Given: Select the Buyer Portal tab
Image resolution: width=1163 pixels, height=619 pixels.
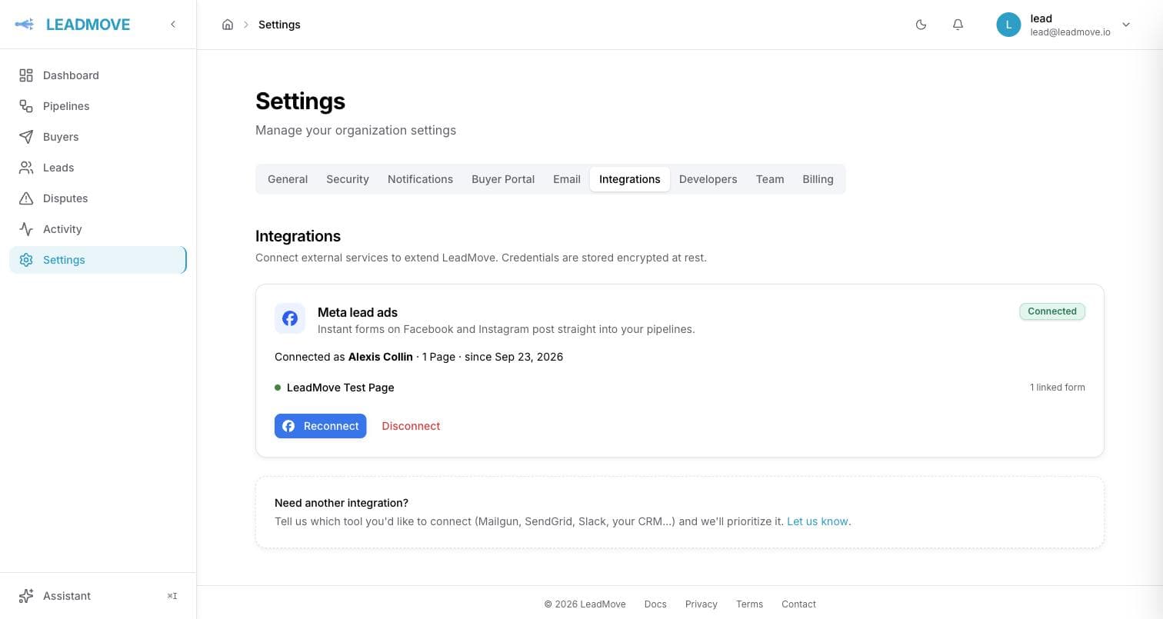Looking at the screenshot, I should [x=503, y=179].
